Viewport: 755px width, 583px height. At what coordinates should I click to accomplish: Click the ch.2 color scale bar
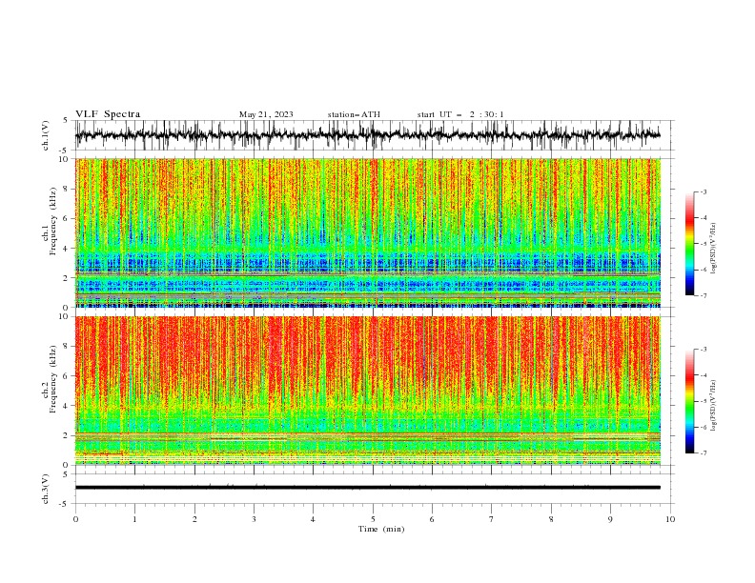[690, 401]
